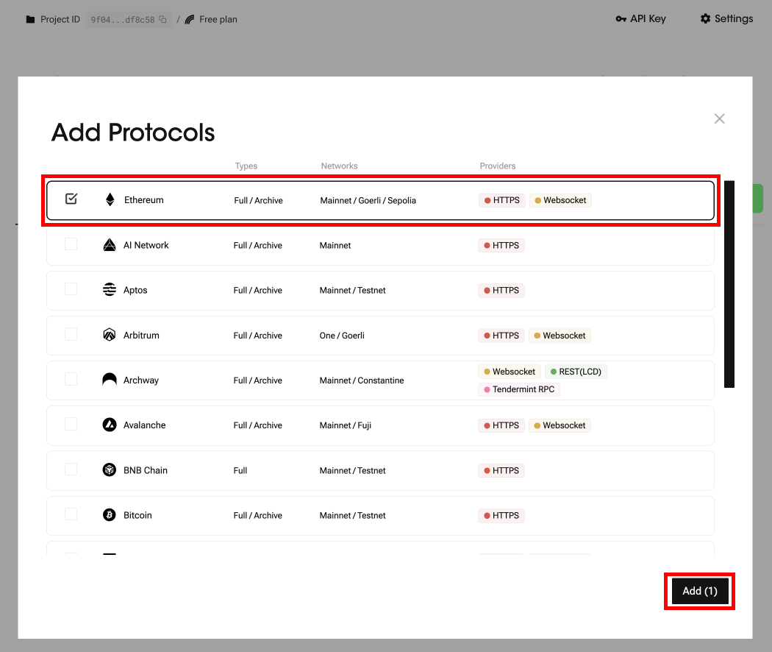Click the Arbitrum Websocket provider tag
The image size is (772, 652).
[560, 336]
